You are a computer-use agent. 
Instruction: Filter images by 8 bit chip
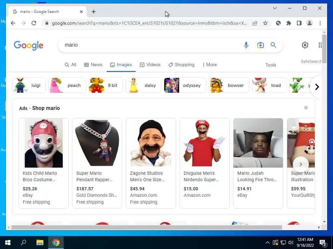106,85
